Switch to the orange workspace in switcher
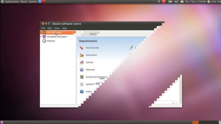The image size is (221, 124). pos(195,122)
